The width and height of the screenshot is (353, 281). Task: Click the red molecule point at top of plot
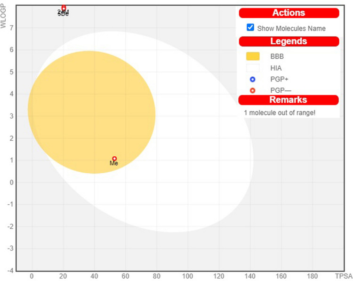[64, 8]
